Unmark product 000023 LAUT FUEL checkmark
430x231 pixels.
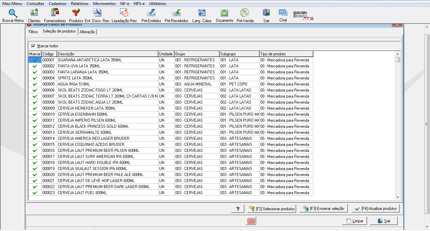pos(35,193)
